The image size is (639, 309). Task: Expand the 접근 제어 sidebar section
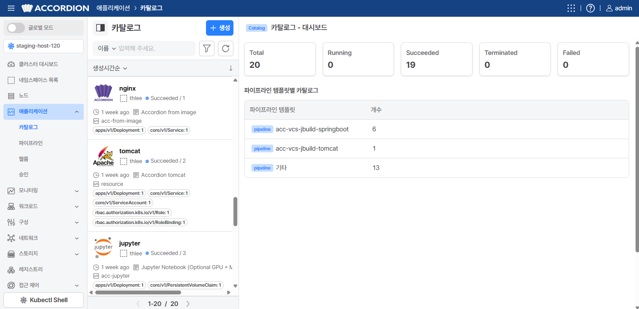[43, 285]
